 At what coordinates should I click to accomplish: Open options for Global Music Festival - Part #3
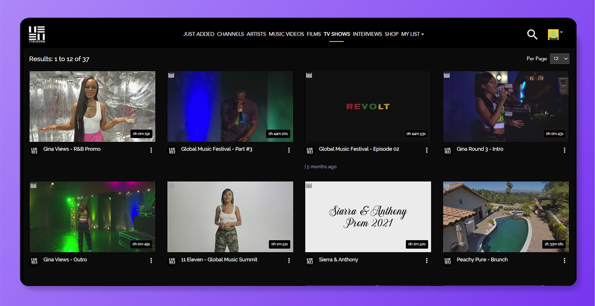pos(289,150)
